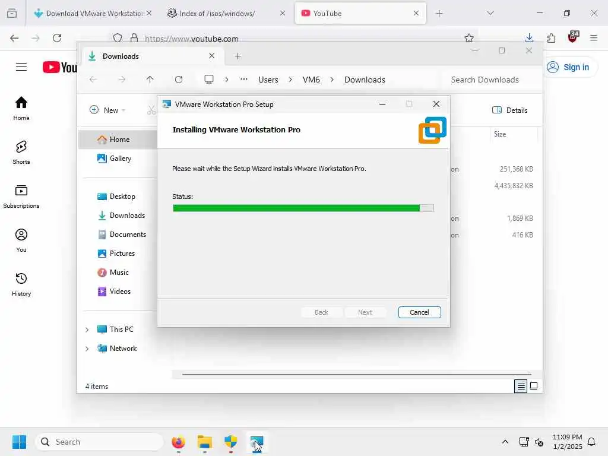Open Firefox application hamburger menu
608x456 pixels.
594,38
